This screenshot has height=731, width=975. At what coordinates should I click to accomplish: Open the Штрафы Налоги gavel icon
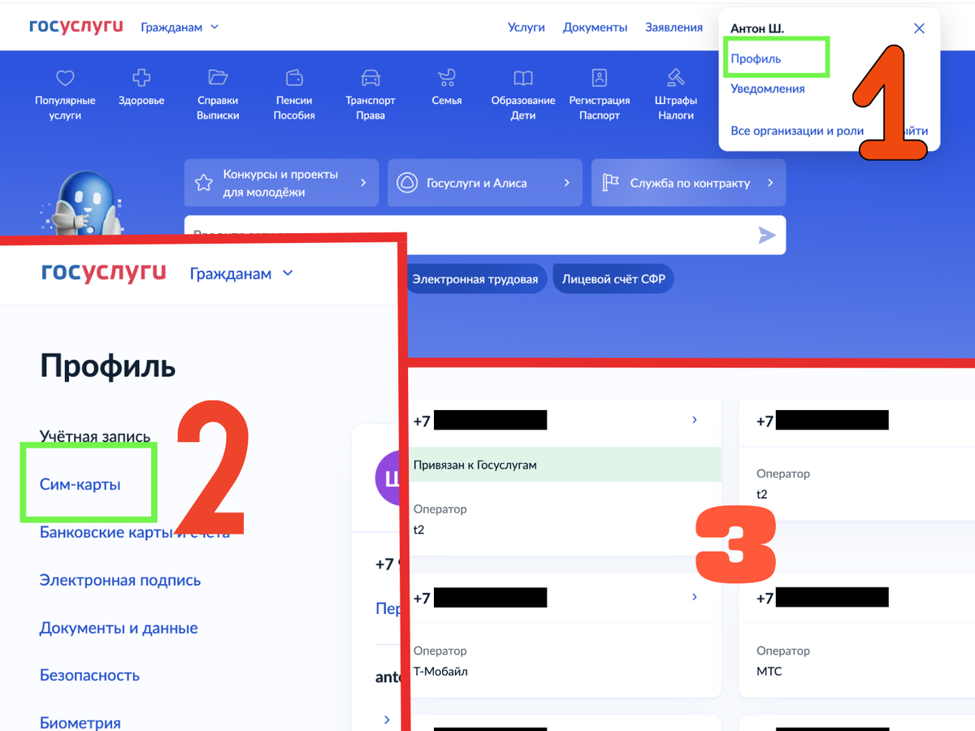pos(676,78)
